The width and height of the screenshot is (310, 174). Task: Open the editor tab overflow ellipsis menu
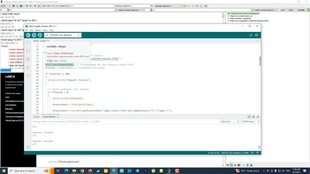coord(258,41)
